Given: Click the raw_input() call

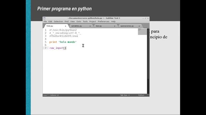Looking at the screenshot, I should click(x=58, y=48).
